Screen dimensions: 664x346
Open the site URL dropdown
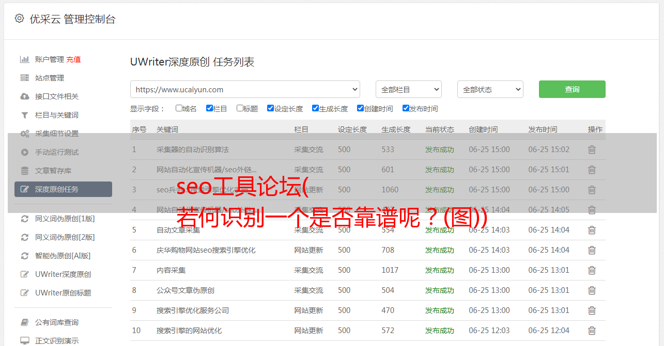point(245,89)
